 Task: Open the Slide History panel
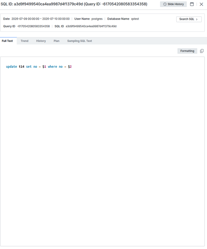(173, 4)
